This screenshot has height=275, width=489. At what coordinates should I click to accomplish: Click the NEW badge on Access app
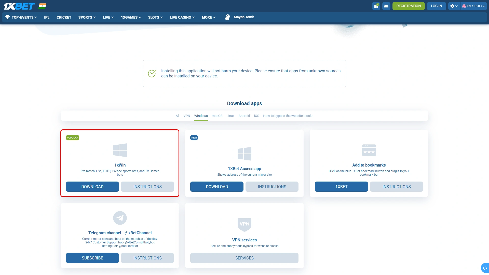(194, 138)
